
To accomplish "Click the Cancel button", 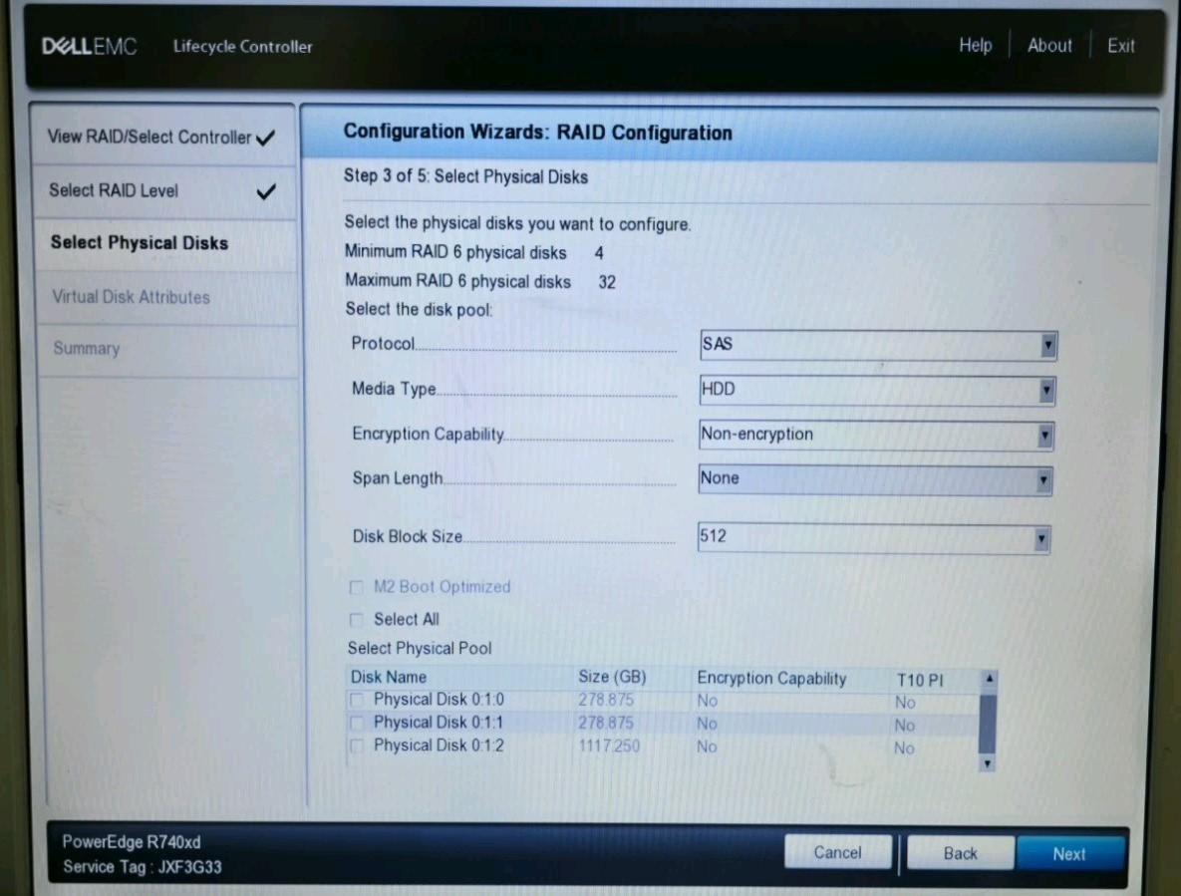I will click(838, 852).
